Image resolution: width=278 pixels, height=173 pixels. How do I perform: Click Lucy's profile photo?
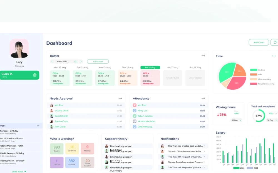point(19,48)
